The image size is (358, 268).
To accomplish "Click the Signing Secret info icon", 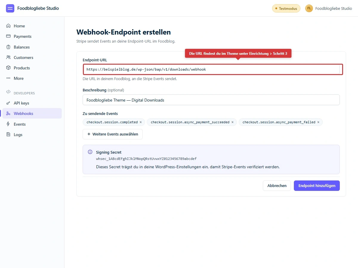I will point(90,152).
